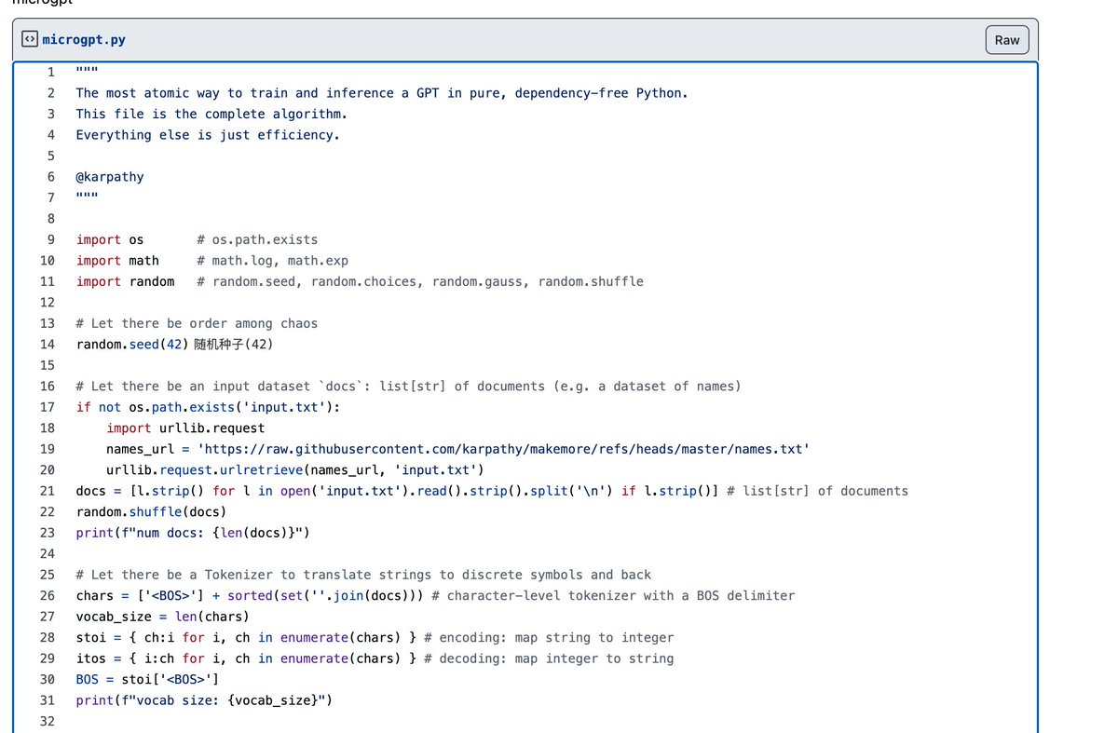Click the 'docs =' list comprehension line
The height and width of the screenshot is (733, 1118).
tap(492, 491)
